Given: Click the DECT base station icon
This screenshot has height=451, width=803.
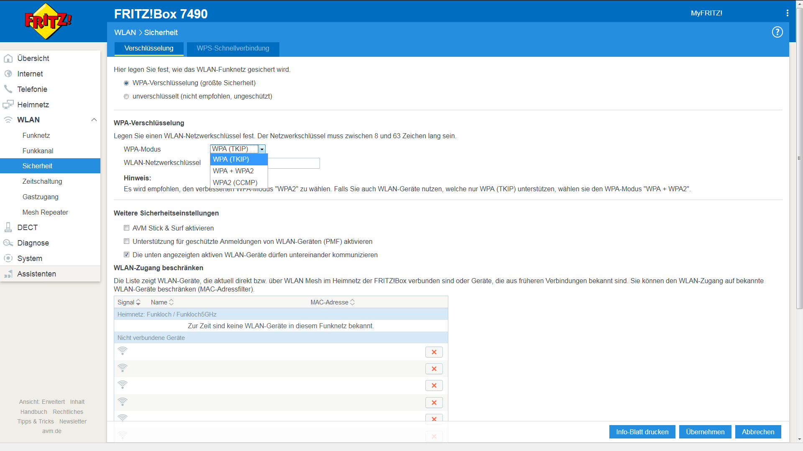Looking at the screenshot, I should pos(8,228).
